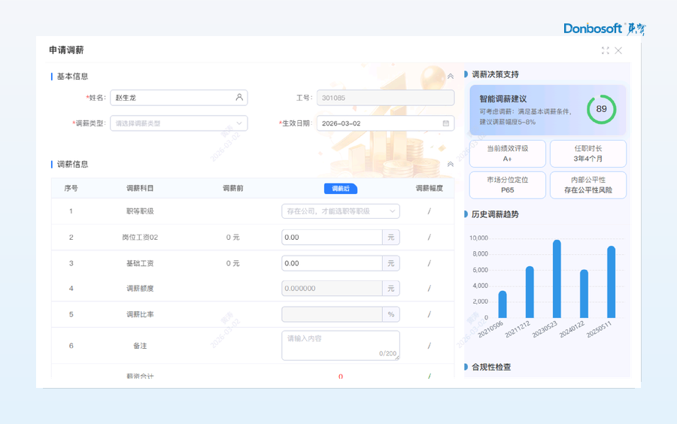Click the 调薪额度 amount field
Image resolution: width=677 pixels, height=424 pixels.
tap(332, 288)
